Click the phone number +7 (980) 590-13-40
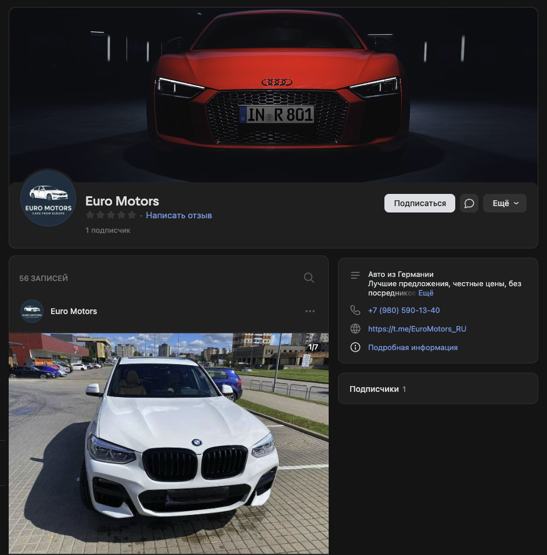This screenshot has width=547, height=555. [404, 310]
